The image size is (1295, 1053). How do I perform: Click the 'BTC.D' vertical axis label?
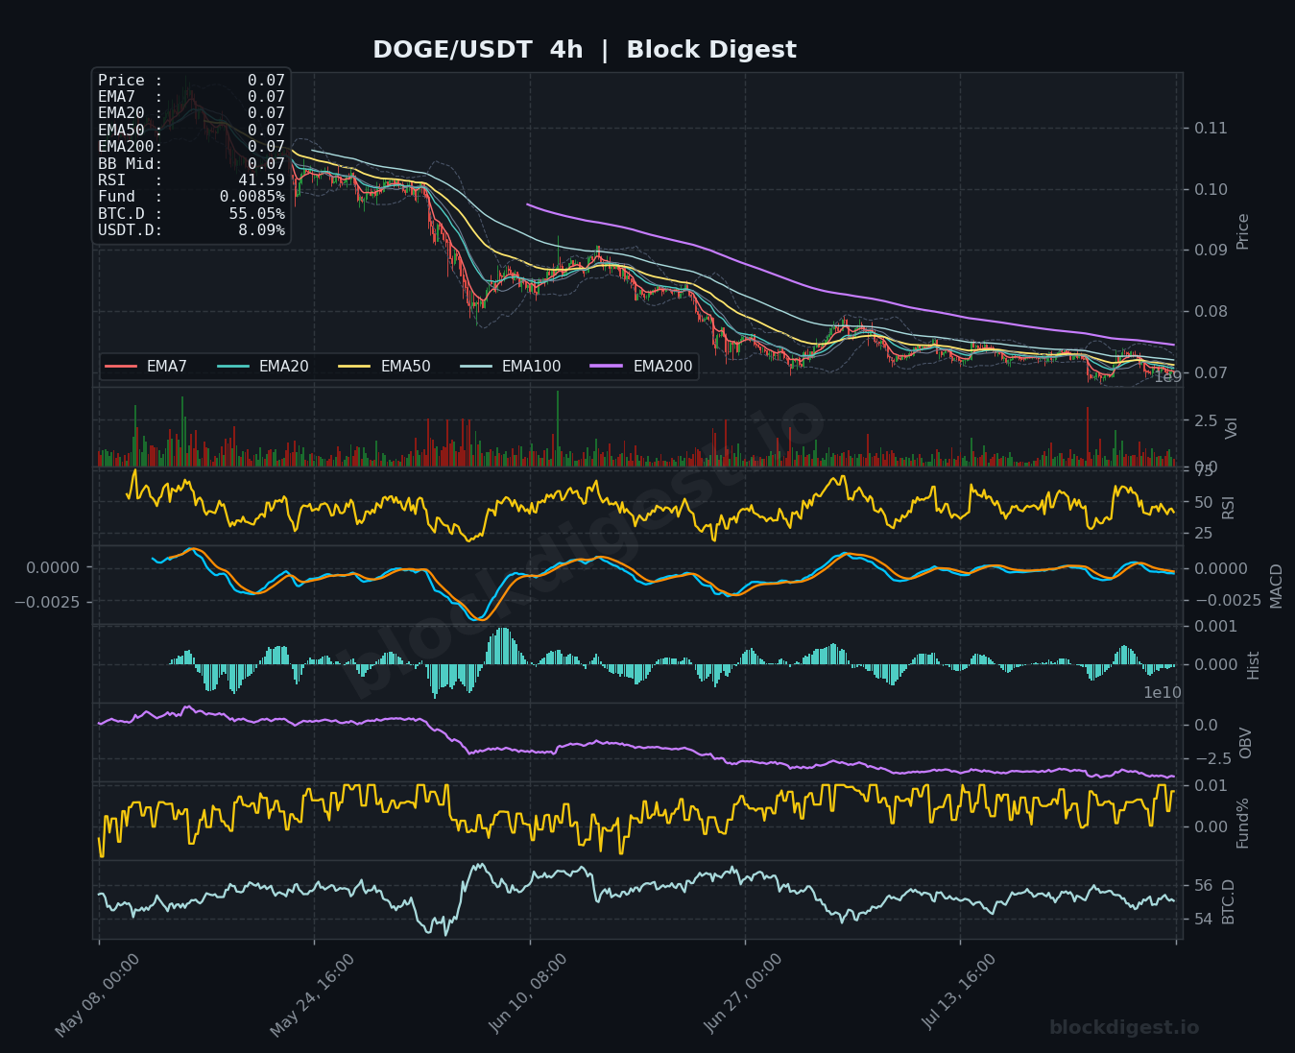1229,902
